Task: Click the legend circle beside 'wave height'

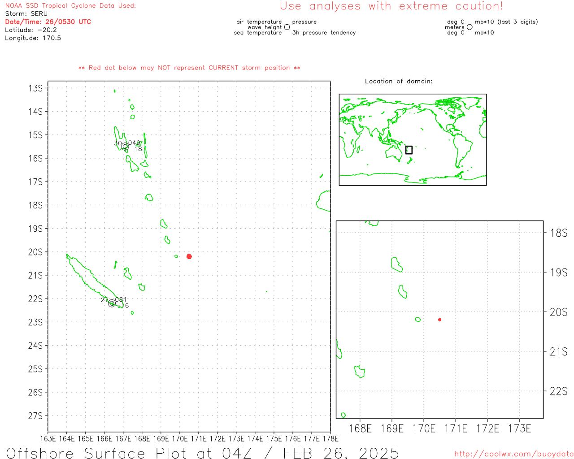Action: 287,27
